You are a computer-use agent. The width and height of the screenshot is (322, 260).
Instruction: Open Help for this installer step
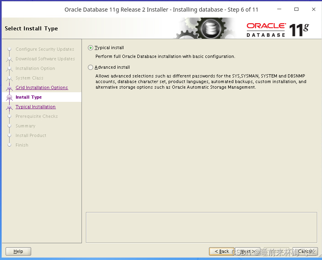18,251
